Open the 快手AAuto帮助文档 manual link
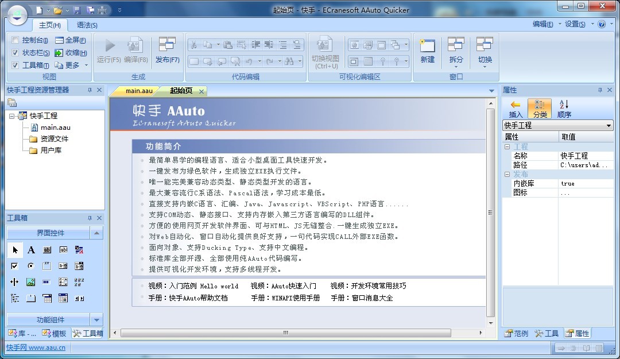The width and height of the screenshot is (620, 359). (198, 298)
